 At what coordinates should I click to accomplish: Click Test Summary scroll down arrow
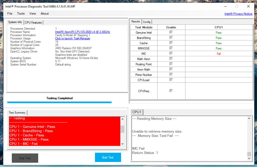(122, 144)
